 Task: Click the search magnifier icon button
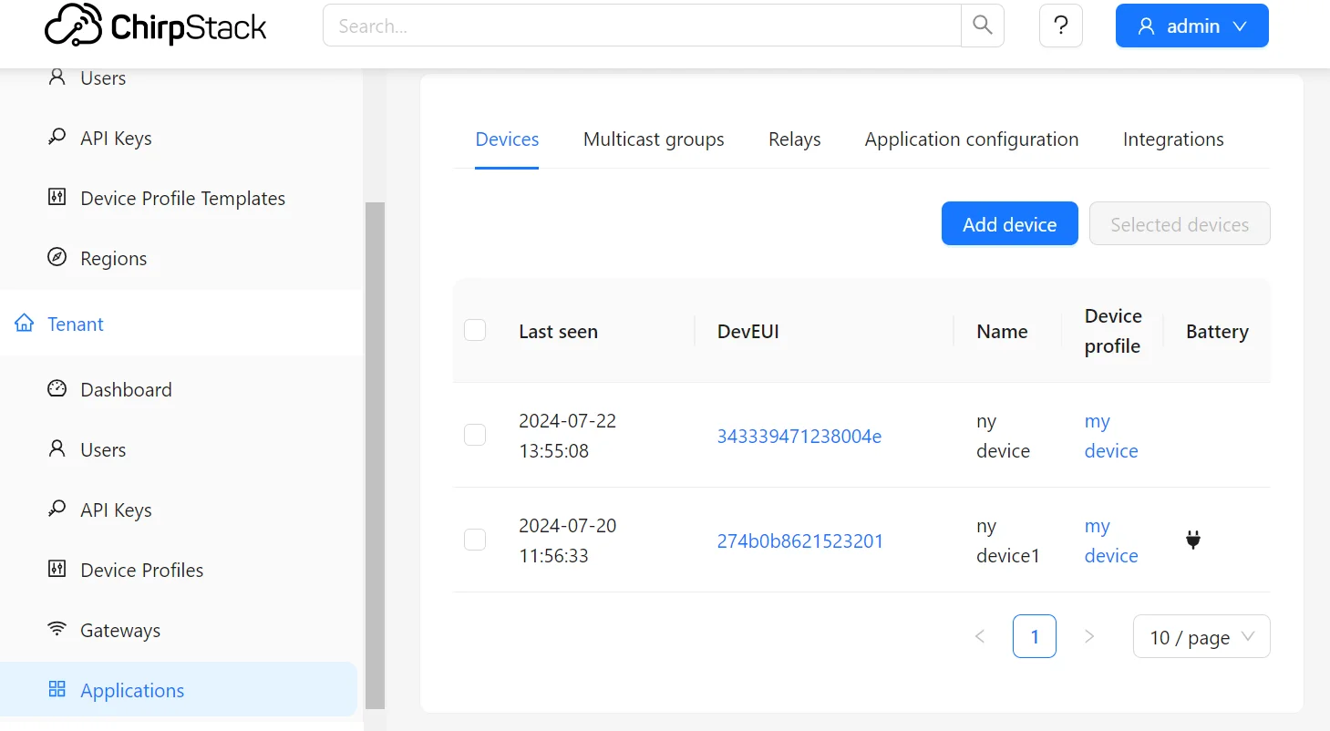[x=982, y=26]
